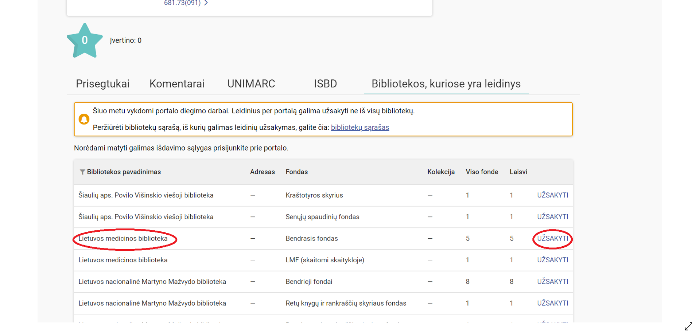Click the filter icon beside Bibliotekos pavadinimas
The image size is (692, 333).
82,172
